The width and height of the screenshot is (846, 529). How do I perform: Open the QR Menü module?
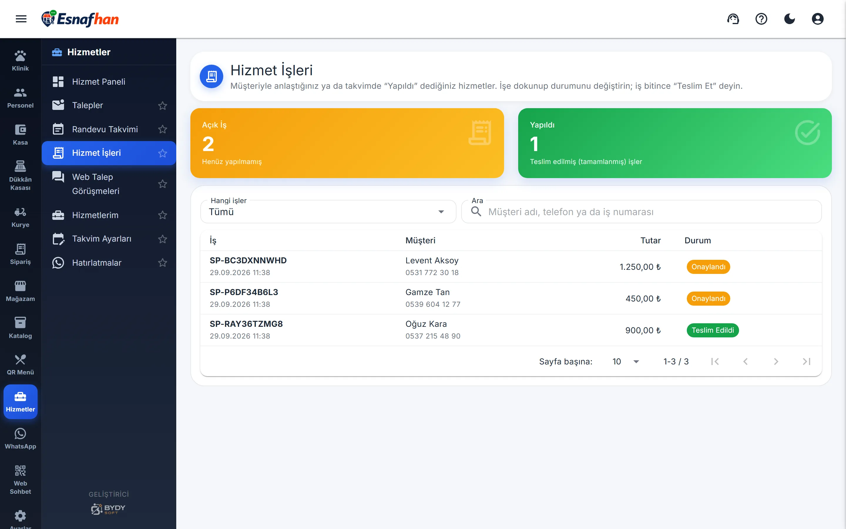[20, 365]
